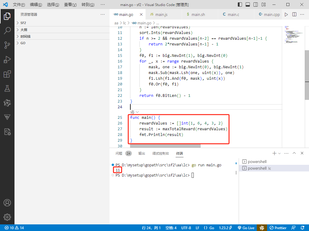Open Explorer panel more actions ellipsis
The width and height of the screenshot is (309, 231).
(x=103, y=14)
